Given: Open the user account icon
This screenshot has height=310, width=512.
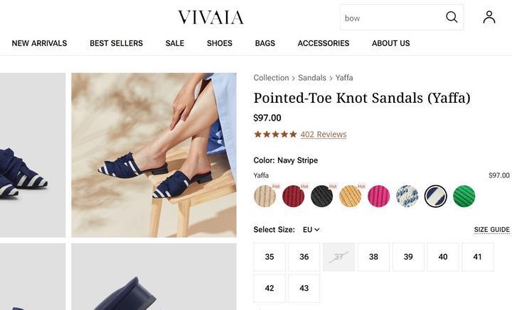Looking at the screenshot, I should click(489, 18).
